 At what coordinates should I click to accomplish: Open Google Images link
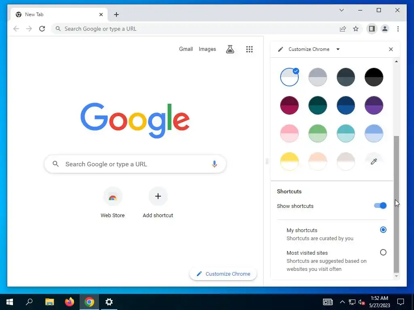click(207, 49)
